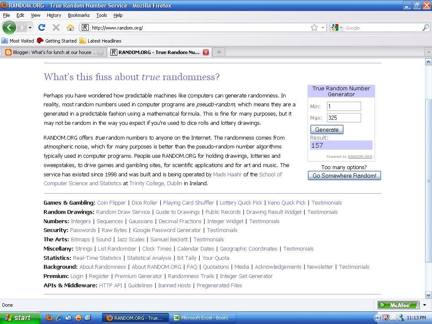Open the Playing Card Shuffler link
The image size is (432, 324).
(x=189, y=203)
